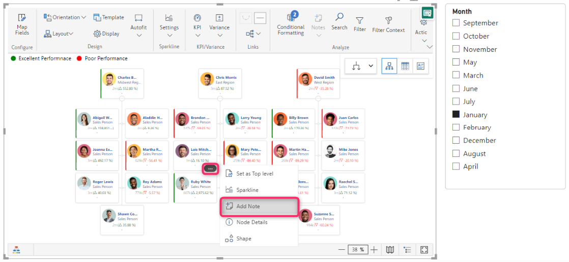This screenshot has height=262, width=569.
Task: Check the April month checkbox
Action: [456, 167]
